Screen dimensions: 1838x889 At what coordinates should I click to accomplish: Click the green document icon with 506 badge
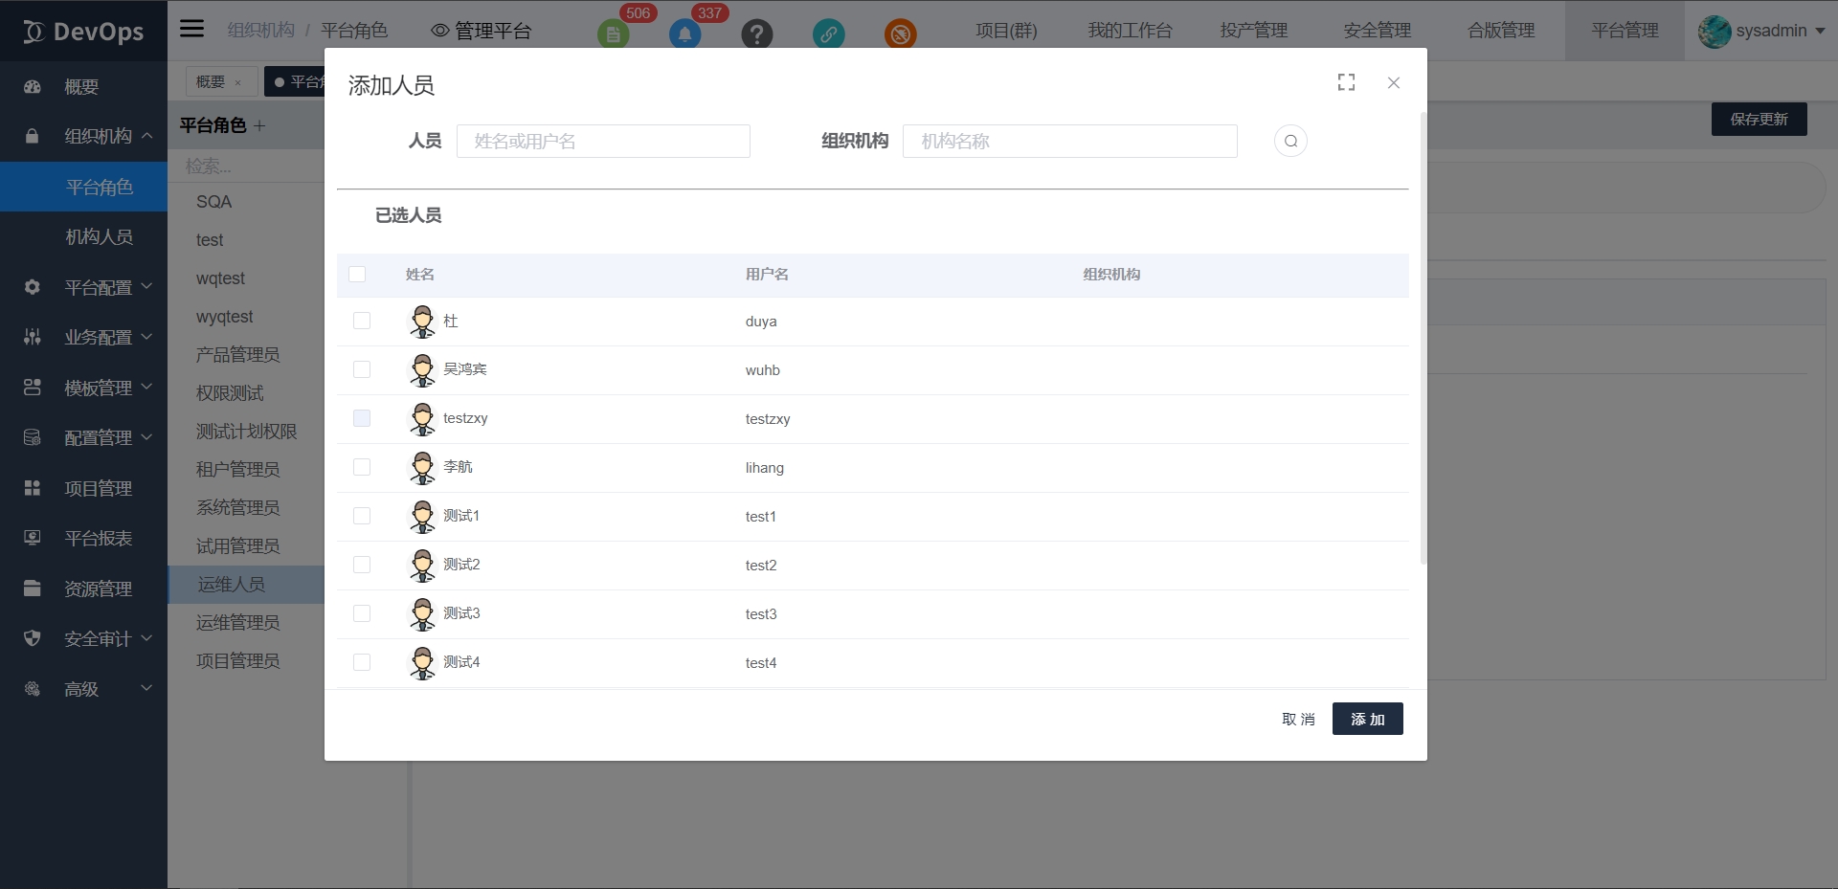pos(613,34)
